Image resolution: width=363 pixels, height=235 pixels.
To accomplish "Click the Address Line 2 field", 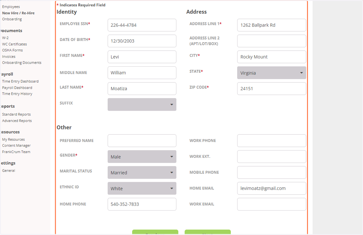I will (x=272, y=41).
